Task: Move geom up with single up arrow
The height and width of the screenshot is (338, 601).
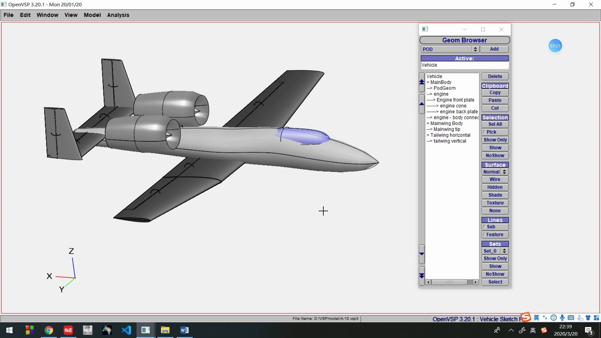Action: [422, 104]
